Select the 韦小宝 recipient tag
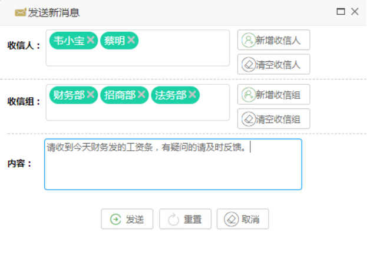 [x=68, y=40]
